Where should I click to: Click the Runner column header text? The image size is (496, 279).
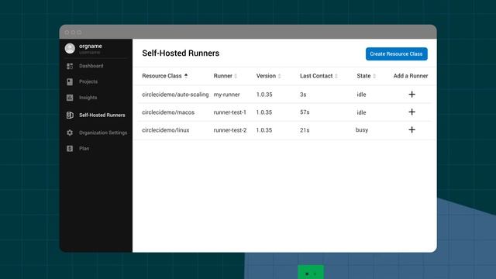click(x=222, y=76)
